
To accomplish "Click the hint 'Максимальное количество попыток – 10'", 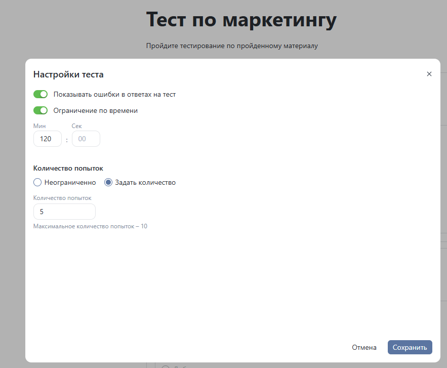I will click(90, 226).
